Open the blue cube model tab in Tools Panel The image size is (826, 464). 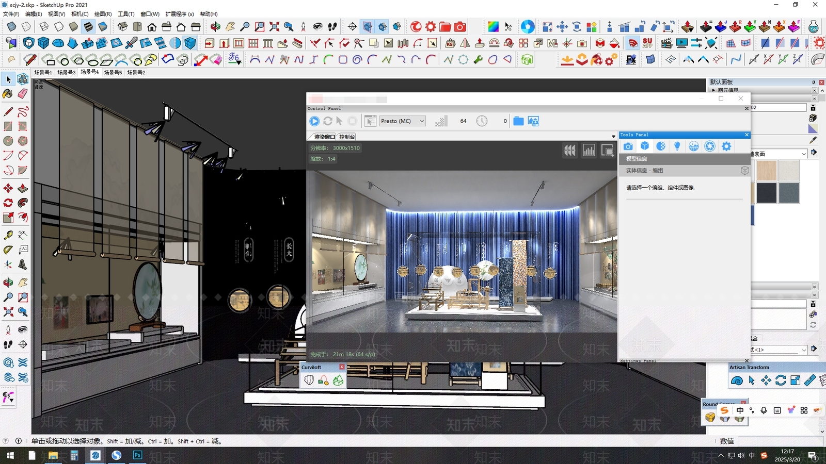(x=645, y=146)
